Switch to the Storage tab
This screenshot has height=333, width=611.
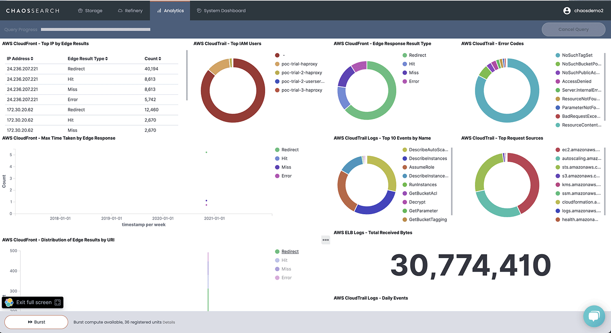(x=90, y=11)
